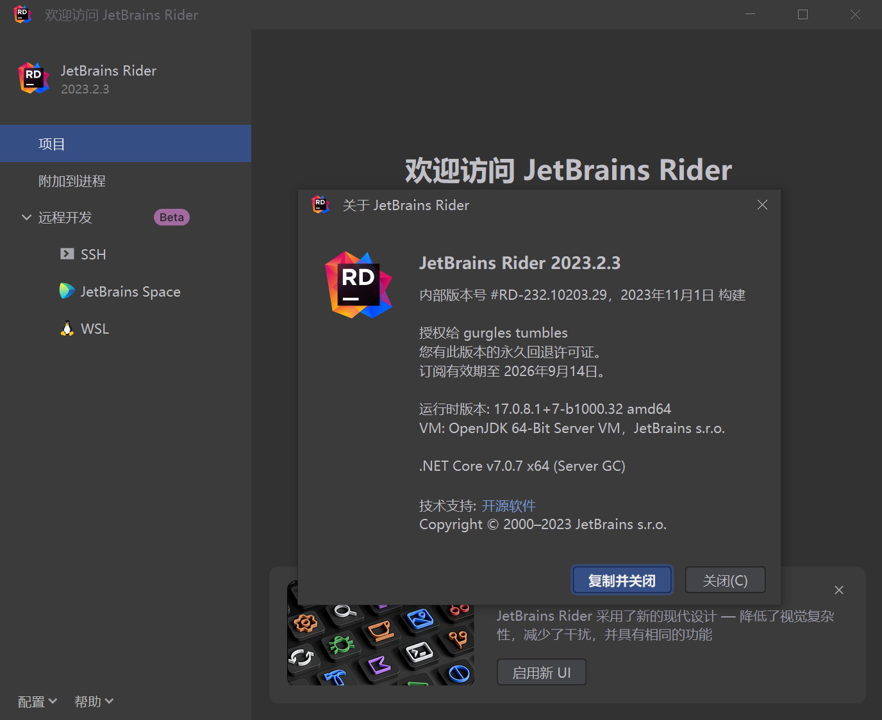The height and width of the screenshot is (720, 882).
Task: Click the 2023.2.3 version under sidebar title
Action: [85, 89]
